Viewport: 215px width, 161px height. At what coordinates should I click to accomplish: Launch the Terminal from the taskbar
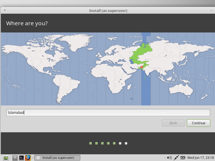click(21, 158)
